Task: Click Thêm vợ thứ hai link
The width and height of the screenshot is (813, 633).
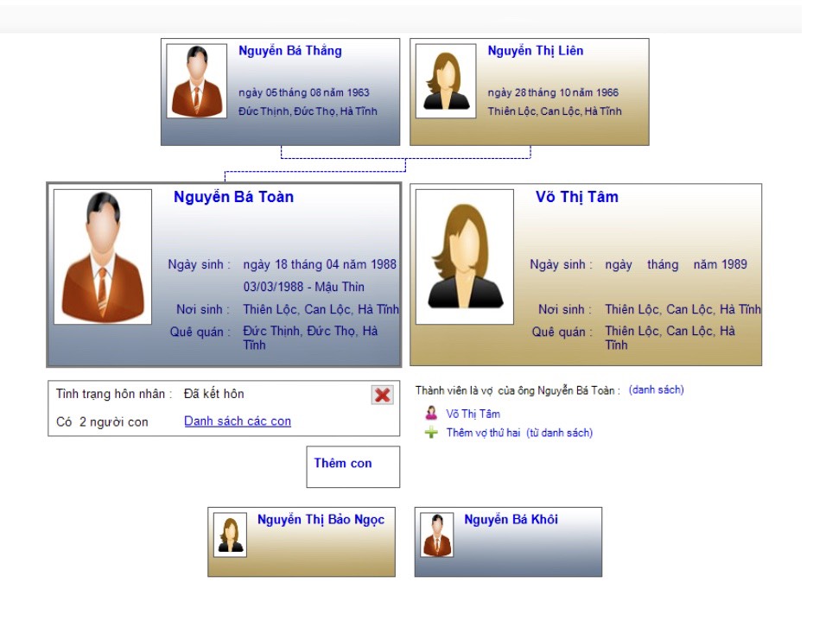Action: click(483, 433)
